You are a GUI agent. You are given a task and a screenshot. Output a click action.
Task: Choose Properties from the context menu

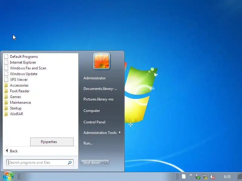point(52,142)
